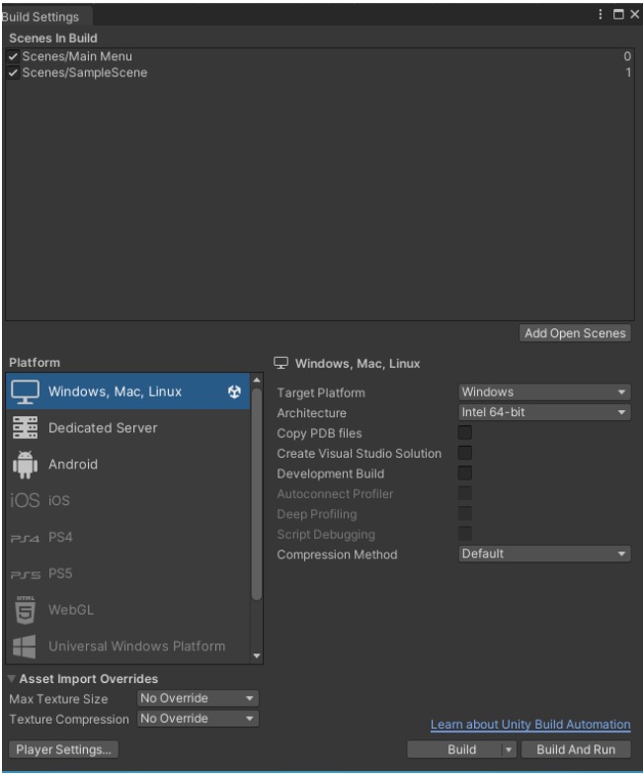Click the WebGL HTML5 icon
The height and width of the screenshot is (776, 643).
25,610
